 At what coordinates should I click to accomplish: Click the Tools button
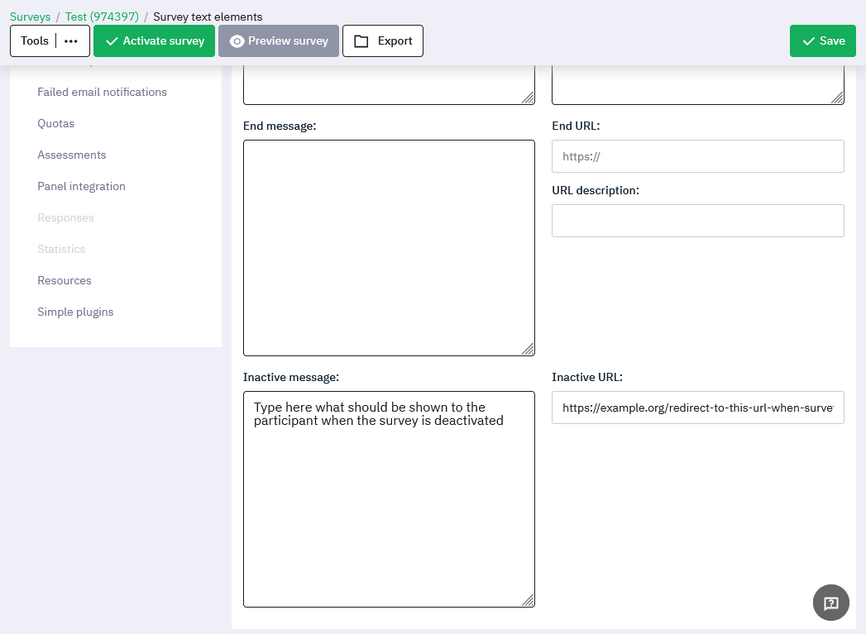[x=35, y=41]
